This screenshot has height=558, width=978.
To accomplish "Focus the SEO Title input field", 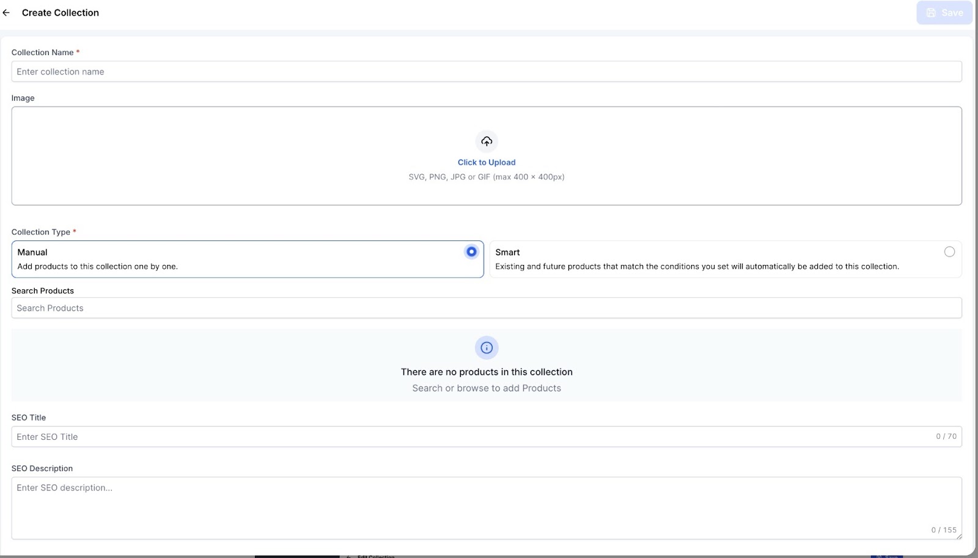I will click(x=471, y=437).
